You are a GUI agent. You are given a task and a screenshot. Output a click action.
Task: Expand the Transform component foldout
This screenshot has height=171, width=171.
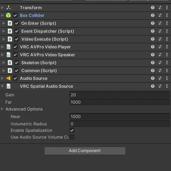tap(2, 7)
